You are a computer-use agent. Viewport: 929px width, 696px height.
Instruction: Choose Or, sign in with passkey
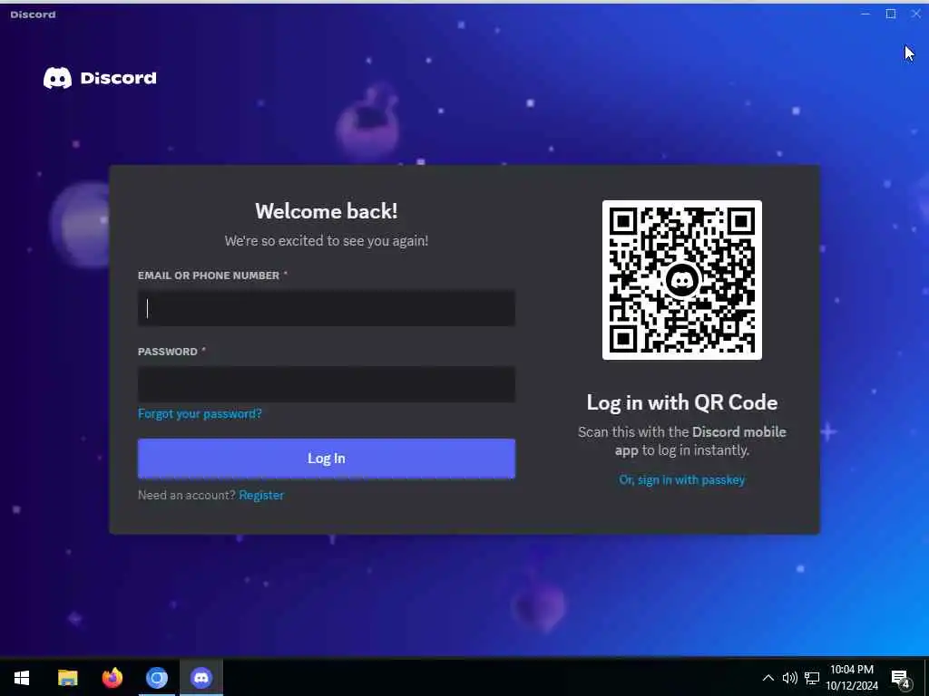point(682,480)
